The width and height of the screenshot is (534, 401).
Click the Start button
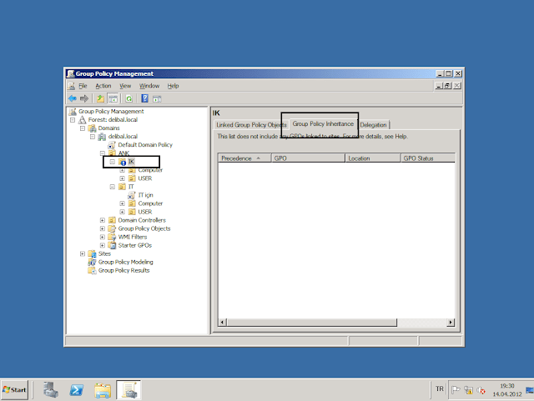click(16, 389)
